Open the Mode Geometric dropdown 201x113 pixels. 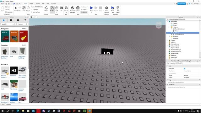click(x=39, y=7)
